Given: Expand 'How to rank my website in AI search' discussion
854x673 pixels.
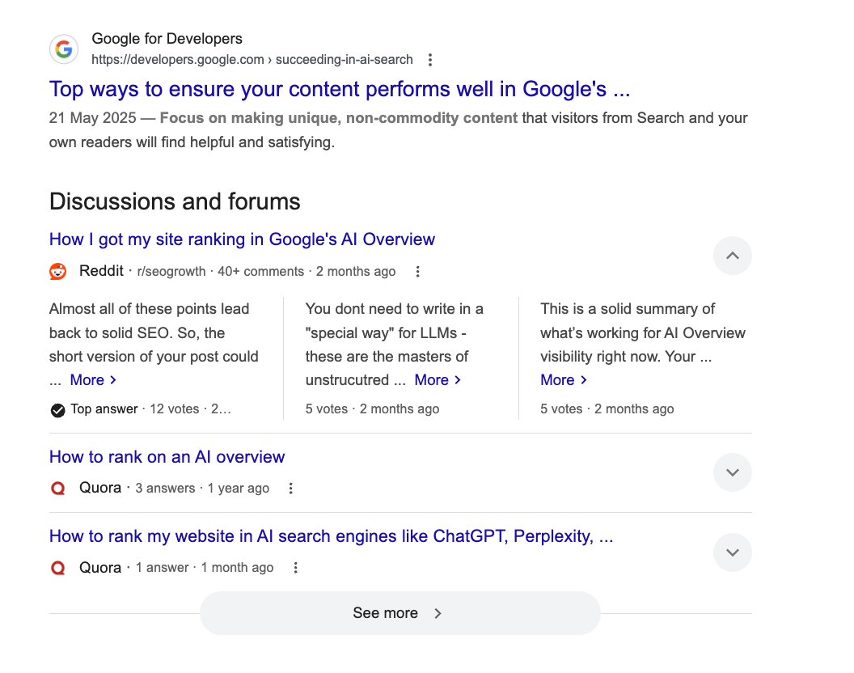Looking at the screenshot, I should pos(733,552).
